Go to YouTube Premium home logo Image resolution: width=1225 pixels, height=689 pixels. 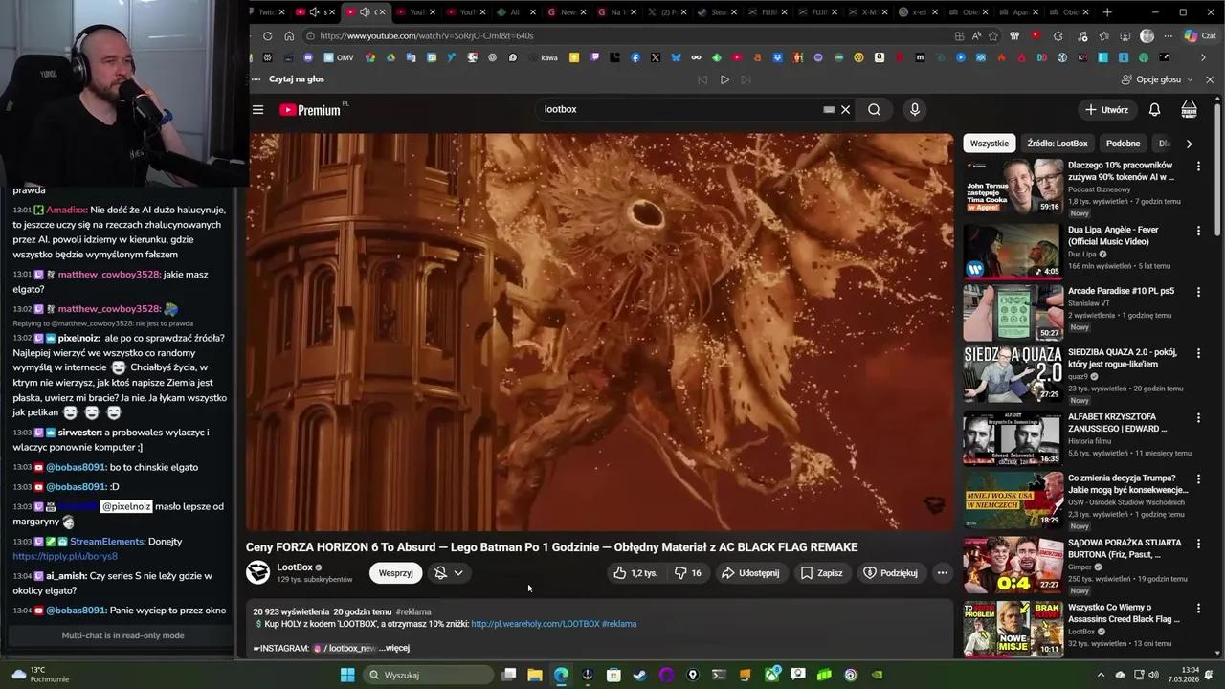coord(310,110)
